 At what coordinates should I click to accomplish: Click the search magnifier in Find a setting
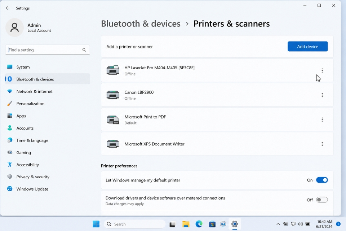click(x=84, y=50)
